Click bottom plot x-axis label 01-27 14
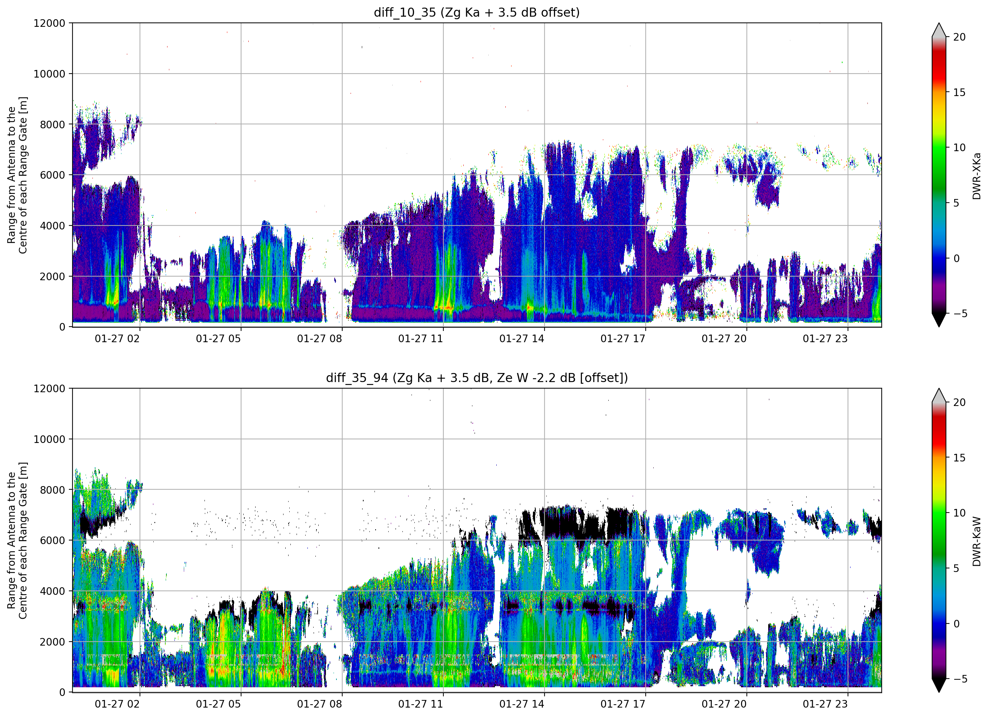Image resolution: width=989 pixels, height=717 pixels. (x=522, y=704)
